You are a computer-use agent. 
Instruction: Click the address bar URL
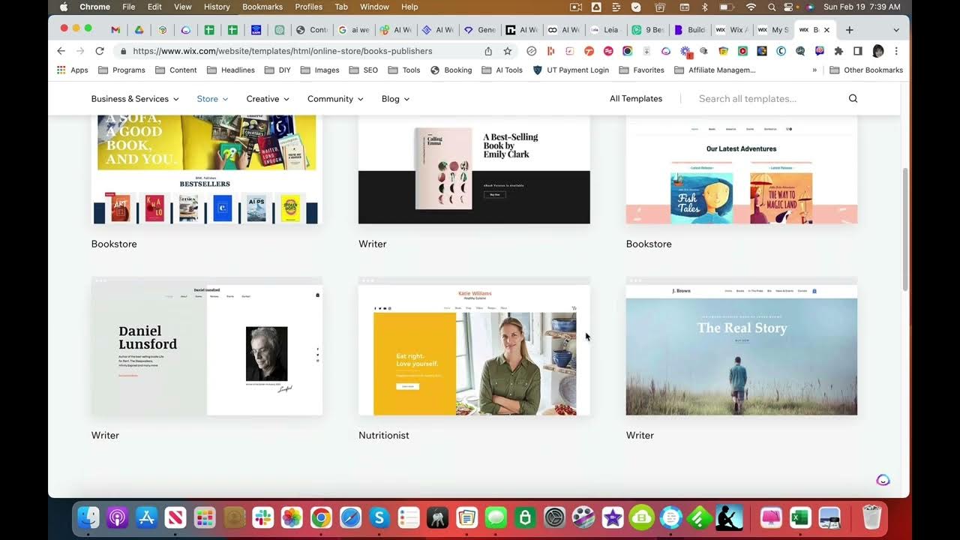(283, 51)
